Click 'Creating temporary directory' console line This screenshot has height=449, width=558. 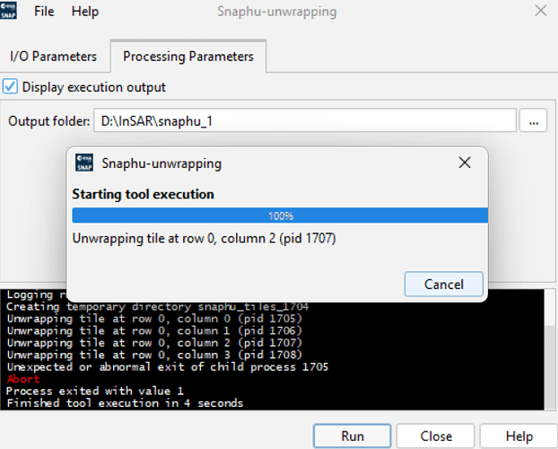[x=158, y=306]
